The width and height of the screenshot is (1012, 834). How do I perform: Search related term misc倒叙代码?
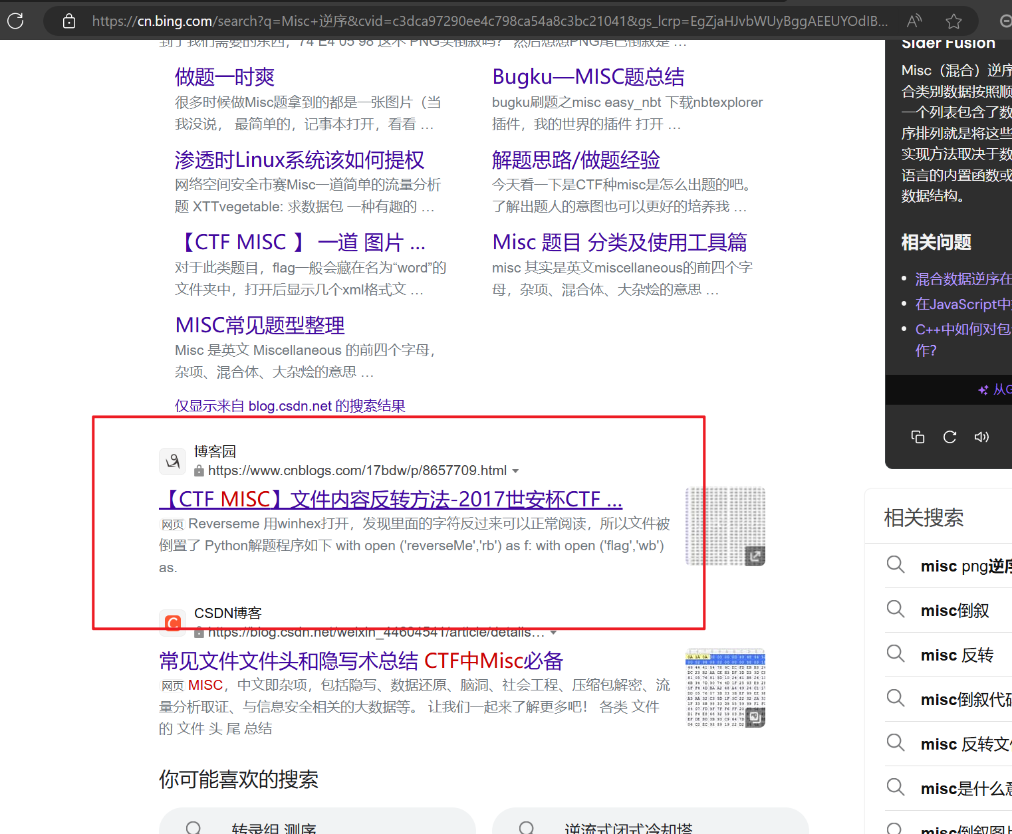click(x=966, y=700)
